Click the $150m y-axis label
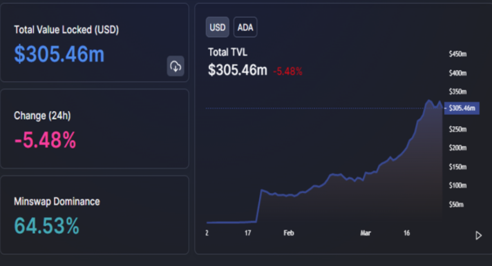Screen dimensions: 492x266 click(457, 167)
